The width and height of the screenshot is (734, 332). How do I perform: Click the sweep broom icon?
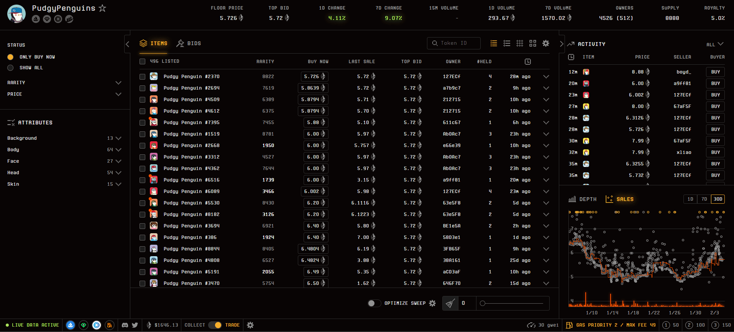[x=451, y=303]
